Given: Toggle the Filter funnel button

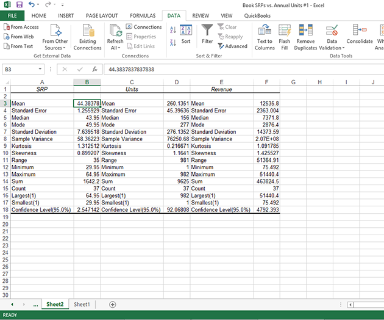Looking at the screenshot, I should tap(207, 34).
